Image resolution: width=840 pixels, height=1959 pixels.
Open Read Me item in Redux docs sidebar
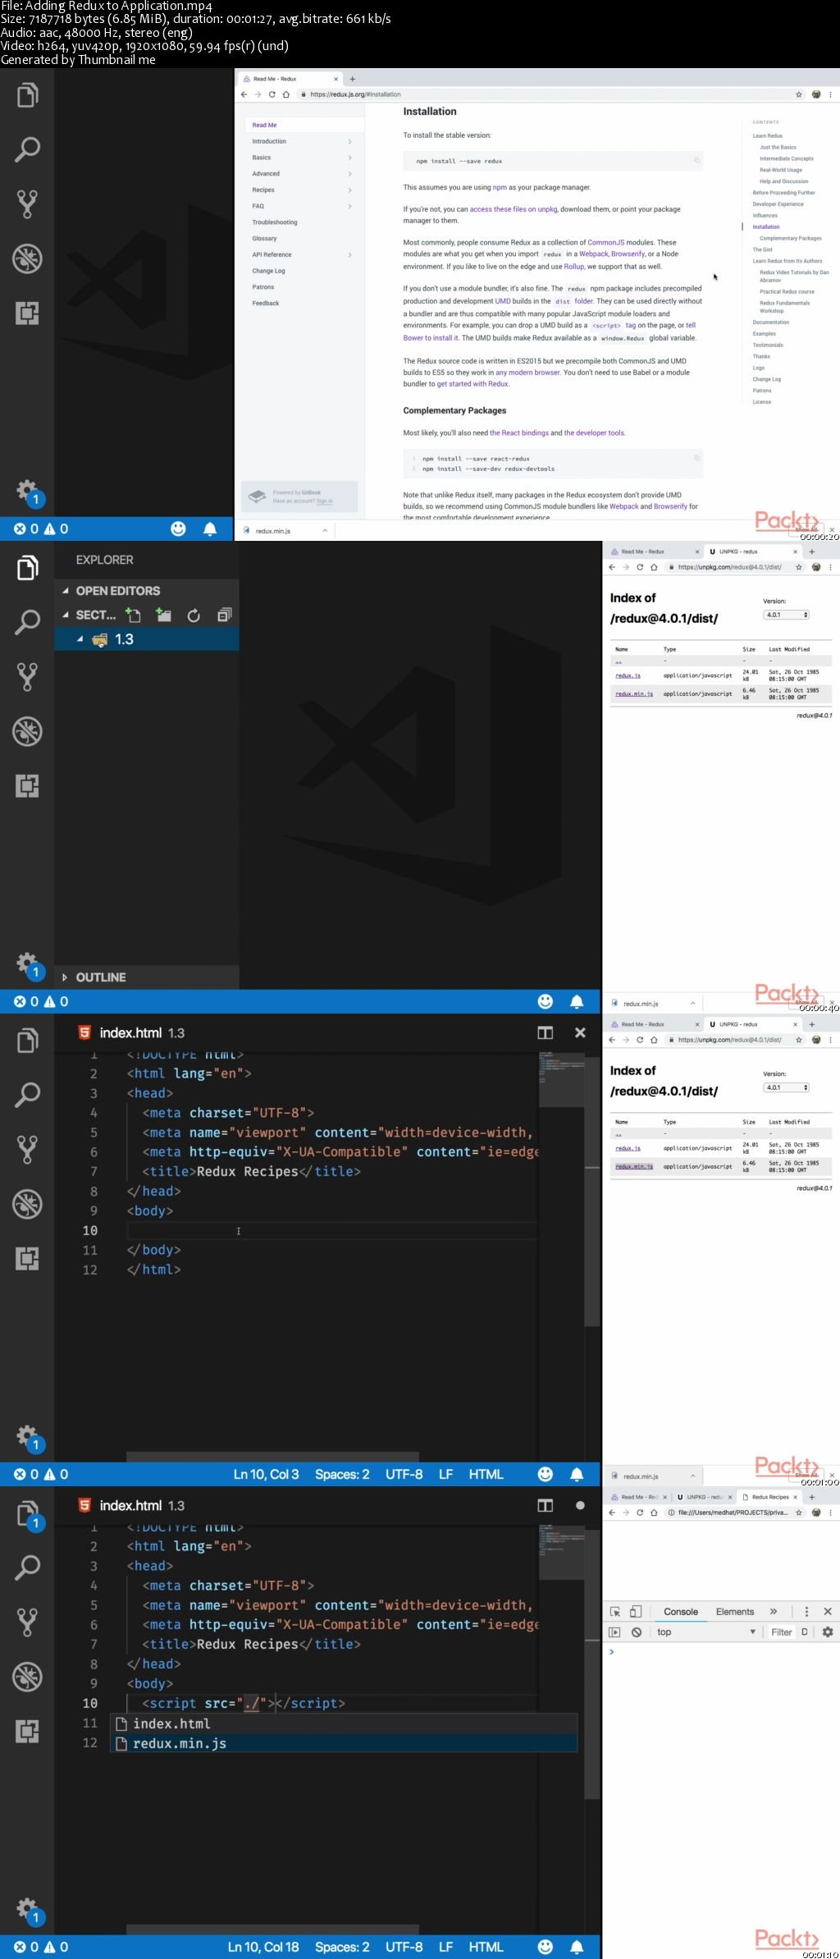point(264,125)
